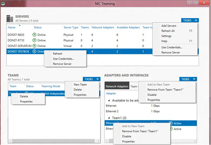Image resolution: width=211 pixels, height=145 pixels.
Task: Sort adapters by Adapter column header
Action: coord(111,93)
